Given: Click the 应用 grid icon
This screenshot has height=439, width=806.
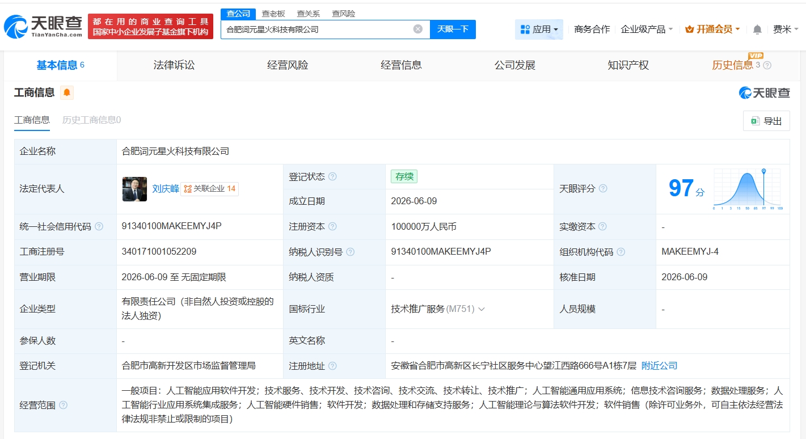Looking at the screenshot, I should (525, 29).
